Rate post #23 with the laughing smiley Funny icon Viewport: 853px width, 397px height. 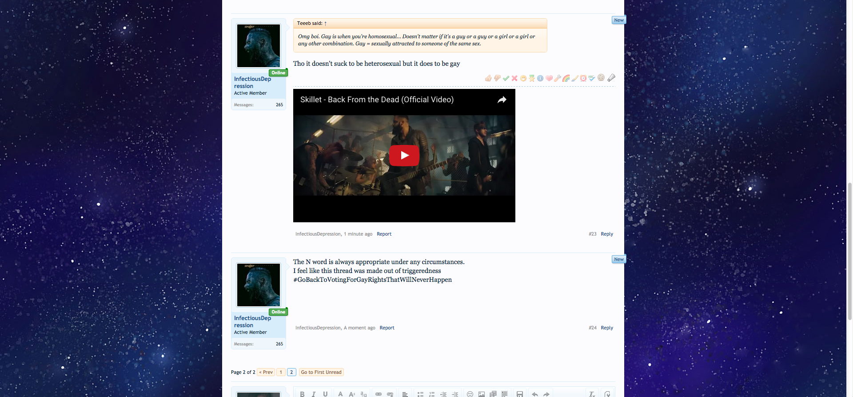pos(523,78)
